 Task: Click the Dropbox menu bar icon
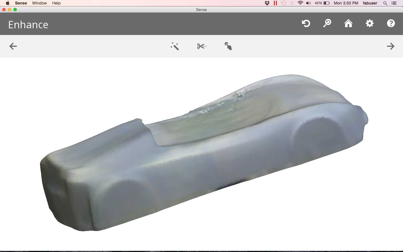(267, 3)
